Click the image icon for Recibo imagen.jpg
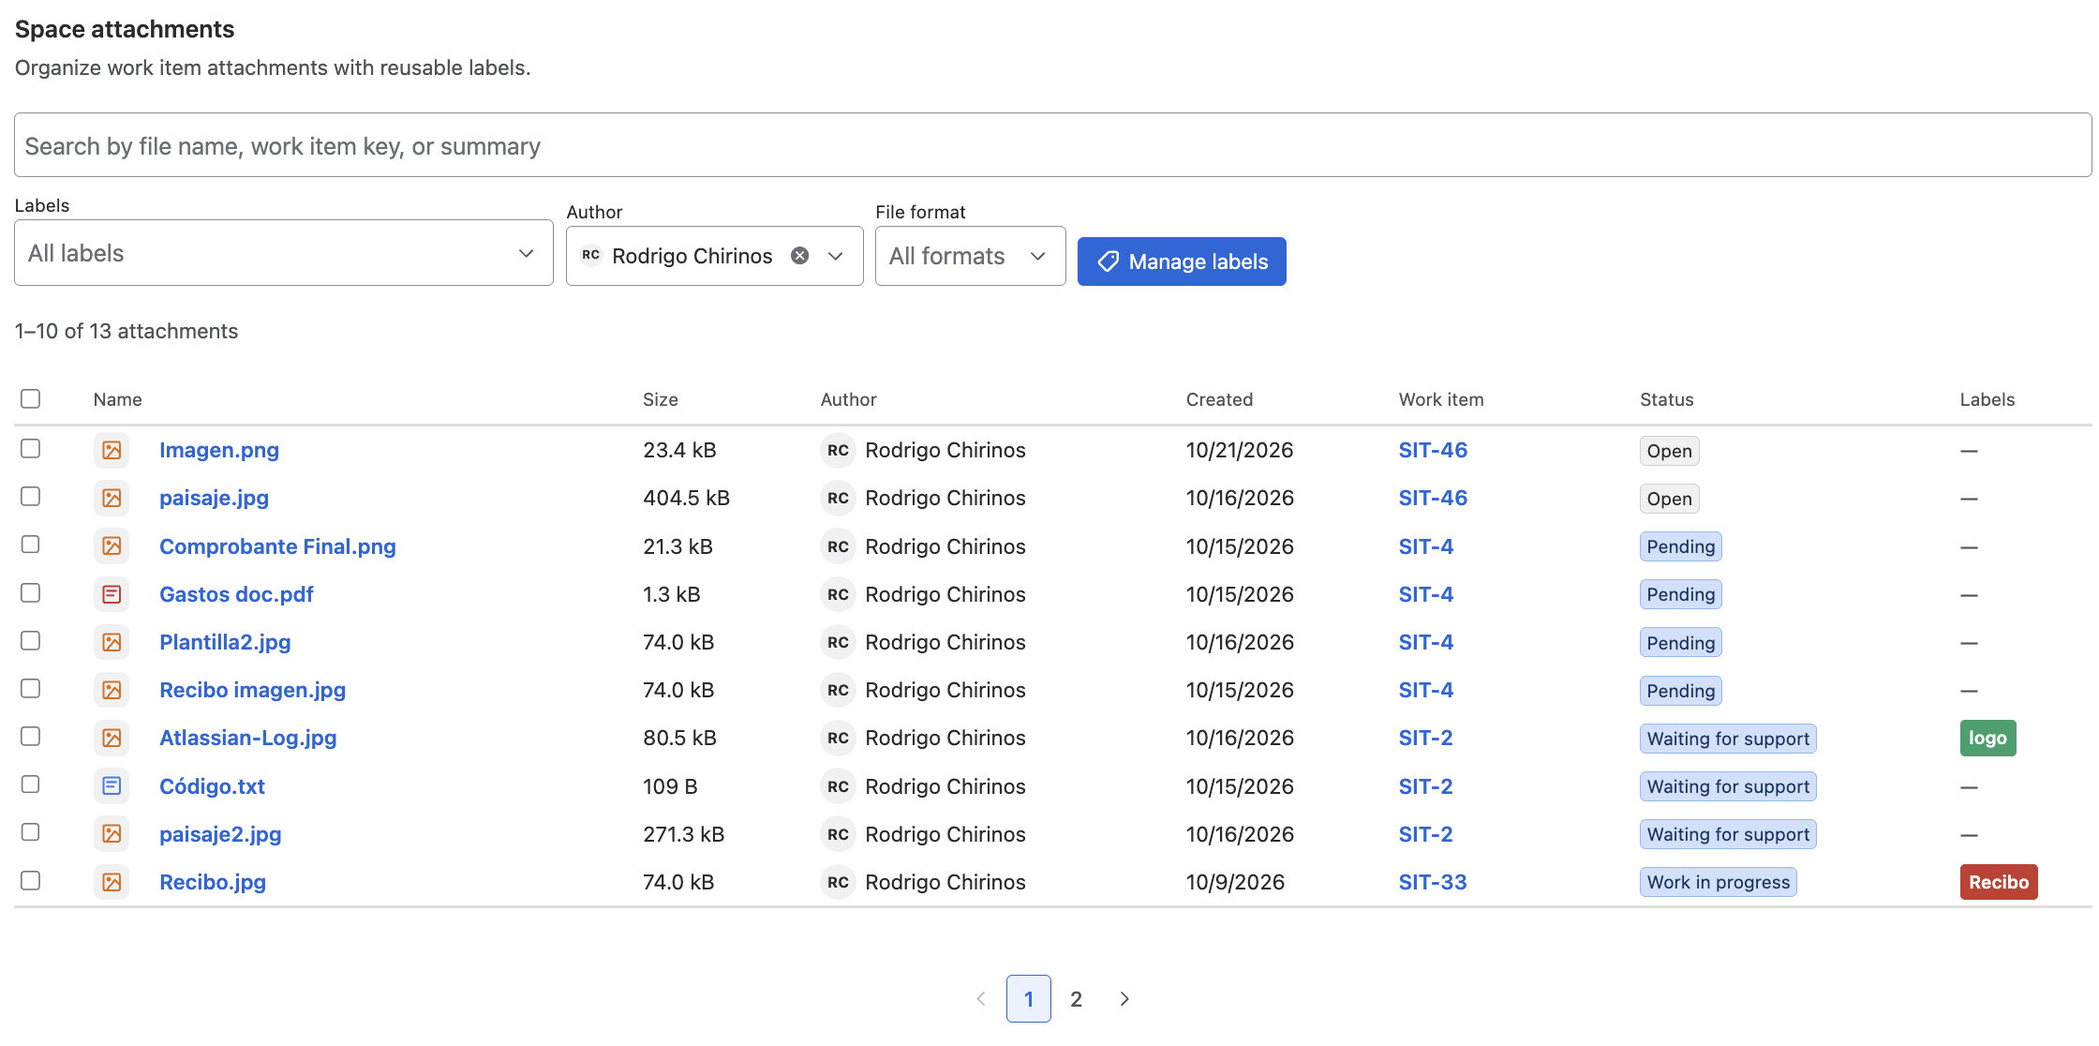 [112, 691]
